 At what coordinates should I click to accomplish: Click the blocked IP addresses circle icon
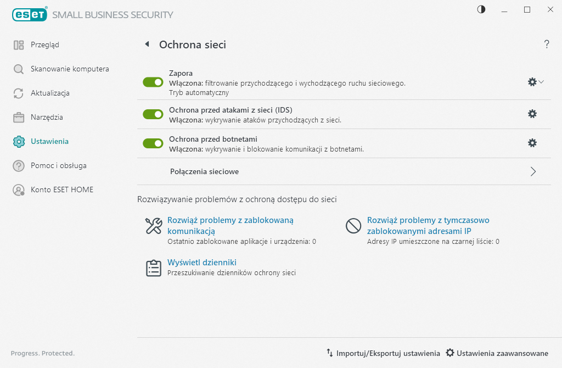coord(353,226)
